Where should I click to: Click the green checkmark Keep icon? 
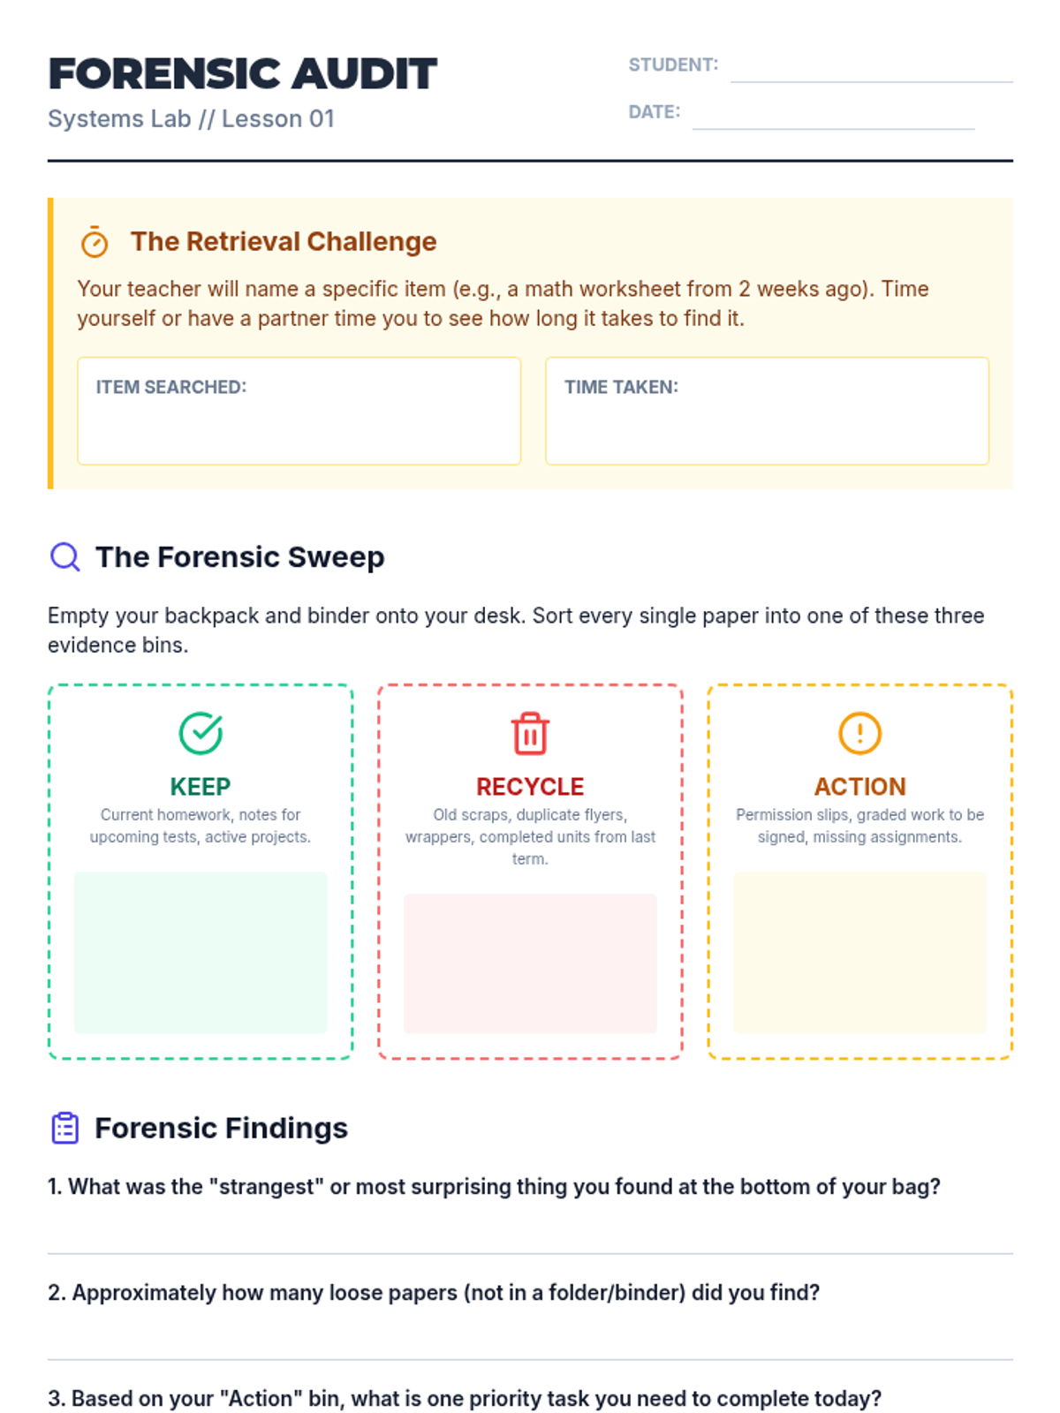click(x=201, y=733)
